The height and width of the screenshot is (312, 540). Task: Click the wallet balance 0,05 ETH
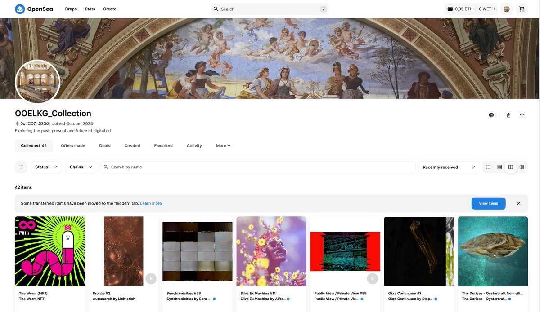point(460,9)
